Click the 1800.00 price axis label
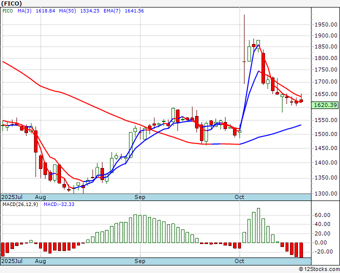The image size is (340, 273). 326,58
